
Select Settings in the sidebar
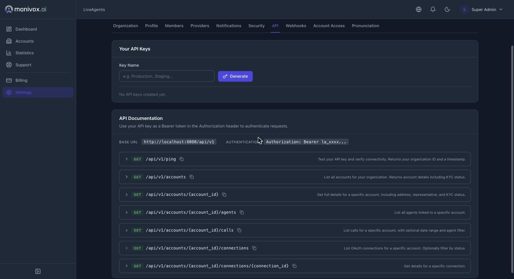(38, 92)
